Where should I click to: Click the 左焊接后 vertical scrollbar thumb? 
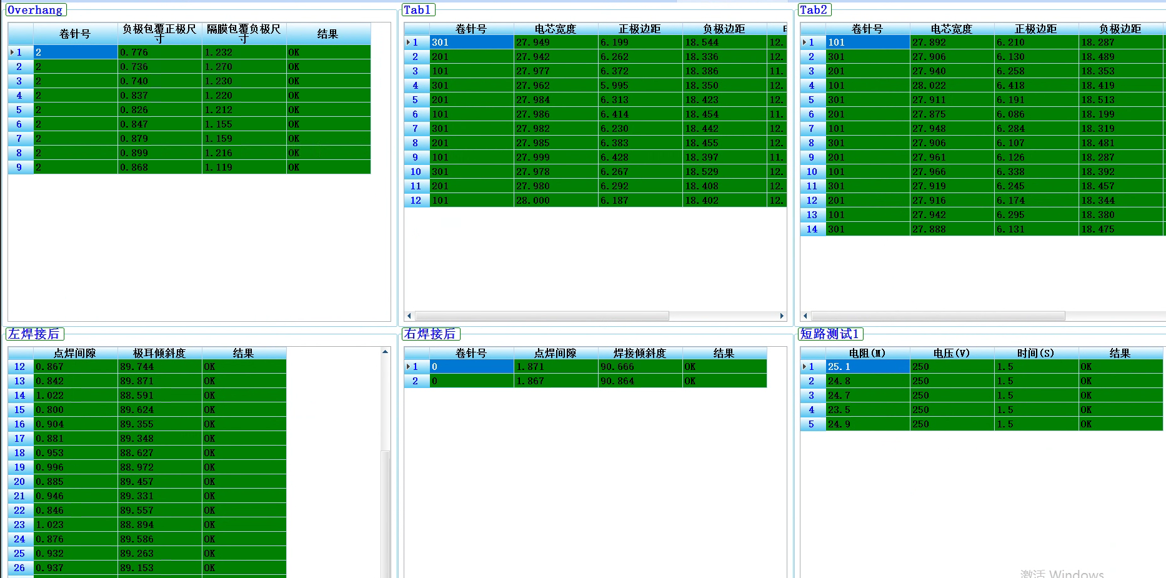386,514
